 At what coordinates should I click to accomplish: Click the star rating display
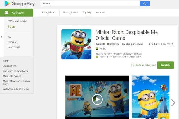(x=154, y=44)
